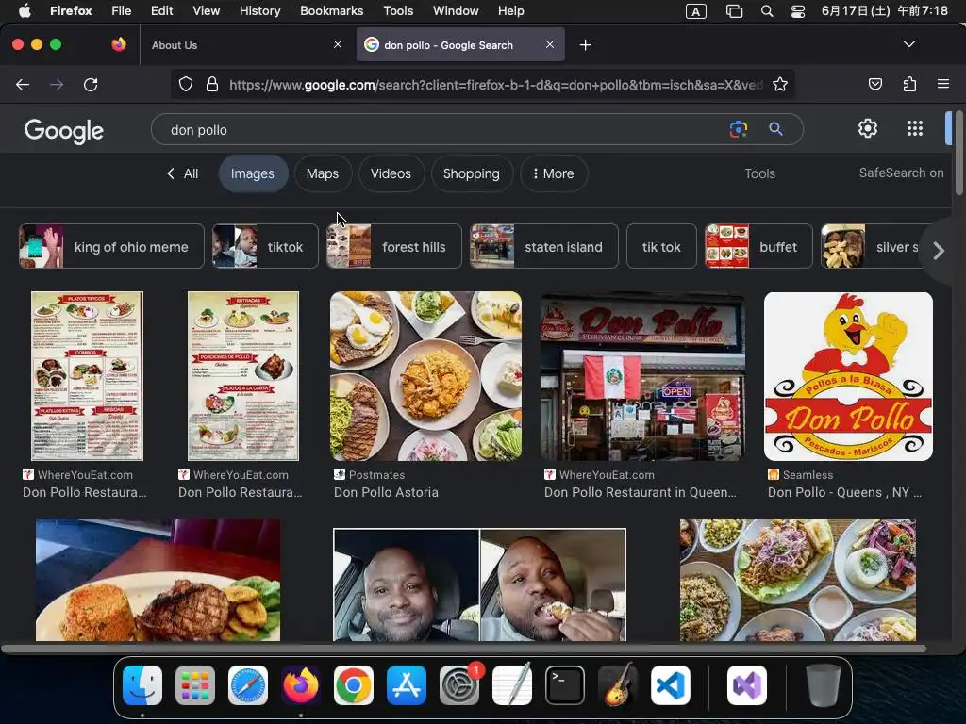Screen dimensions: 966x724
Task: Open the Tools menu in the menu bar
Action: click(x=398, y=11)
